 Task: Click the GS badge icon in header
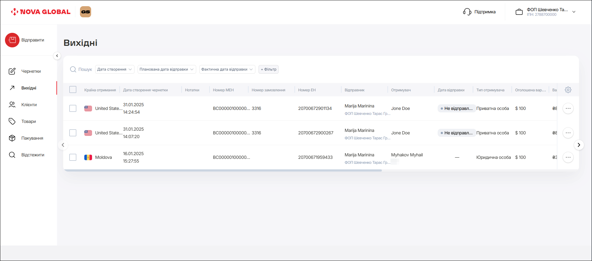(86, 12)
